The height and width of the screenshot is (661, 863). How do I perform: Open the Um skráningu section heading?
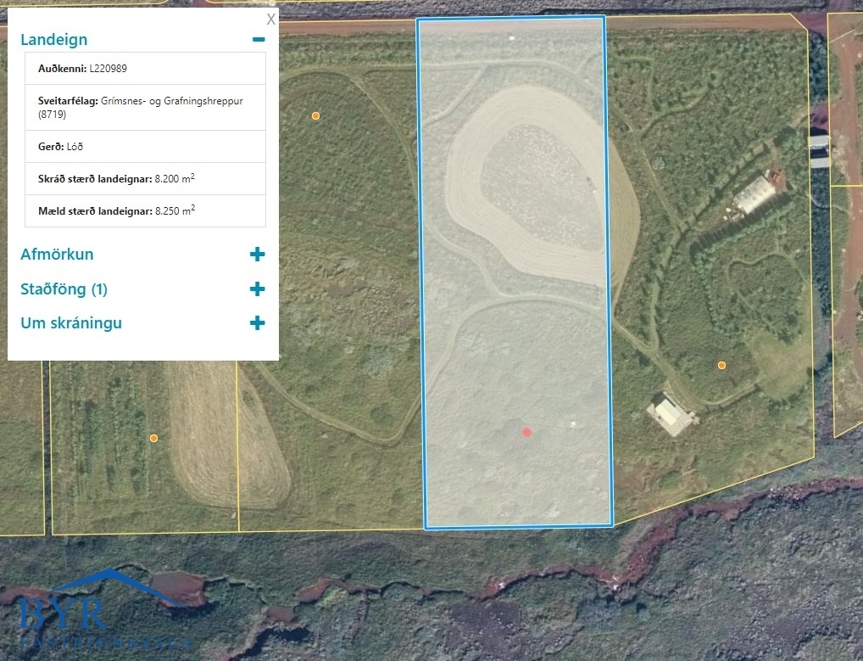pyautogui.click(x=71, y=322)
